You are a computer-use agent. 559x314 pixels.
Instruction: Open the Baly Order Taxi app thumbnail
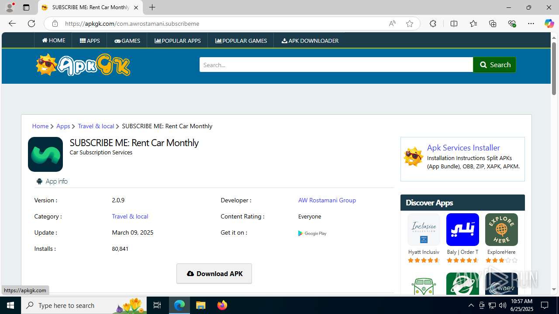click(x=462, y=230)
